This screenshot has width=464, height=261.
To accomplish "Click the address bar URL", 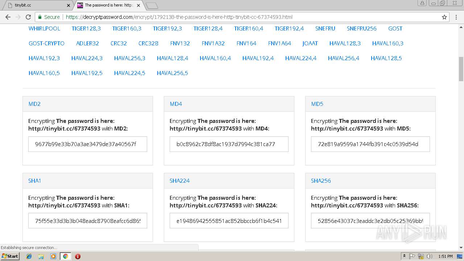I will pos(179,17).
